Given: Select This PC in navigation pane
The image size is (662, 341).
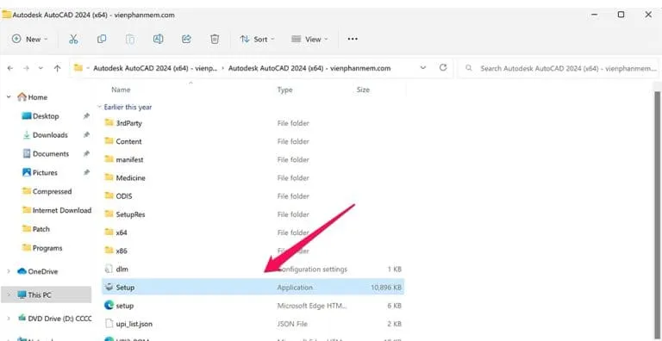Looking at the screenshot, I should tap(46, 294).
